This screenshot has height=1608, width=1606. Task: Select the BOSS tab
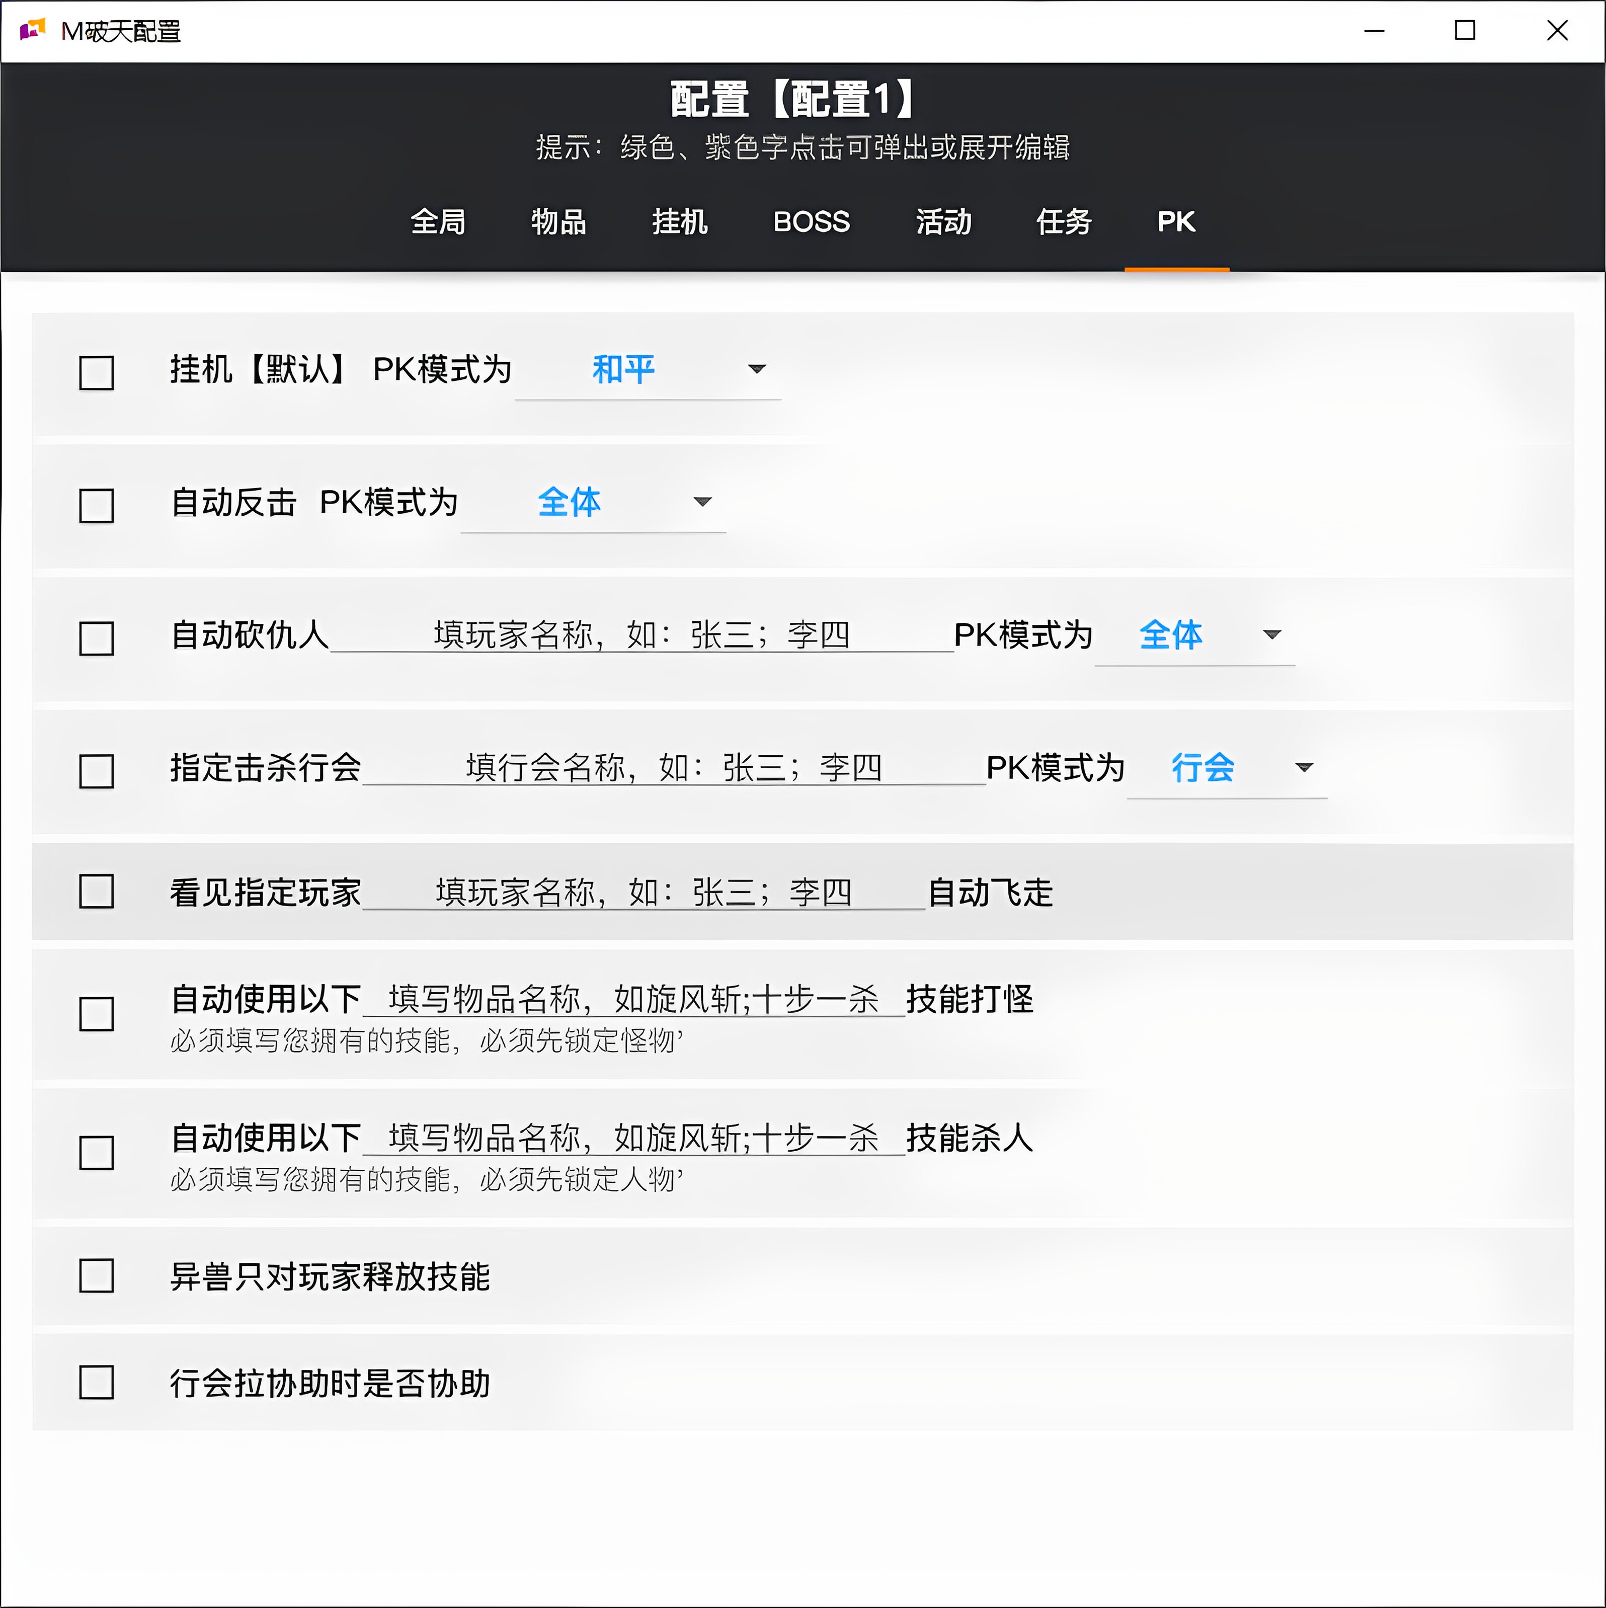pos(812,222)
